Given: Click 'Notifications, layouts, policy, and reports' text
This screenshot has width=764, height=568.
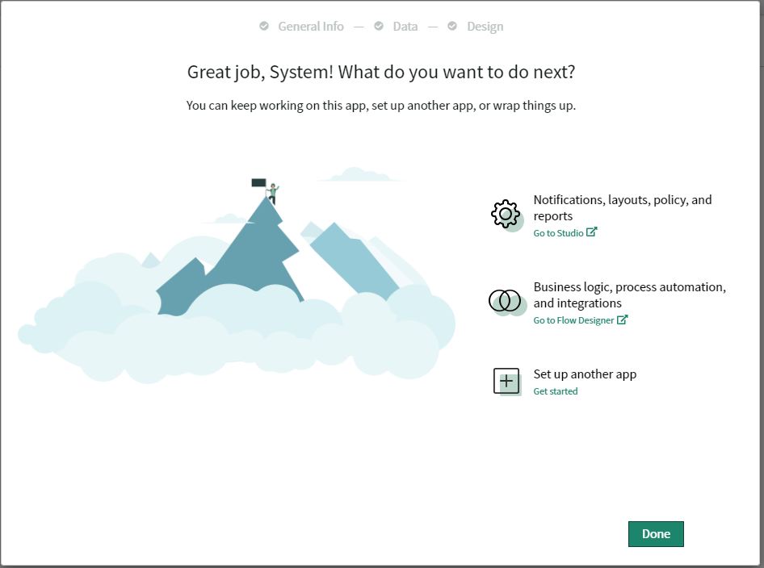Looking at the screenshot, I should [623, 208].
